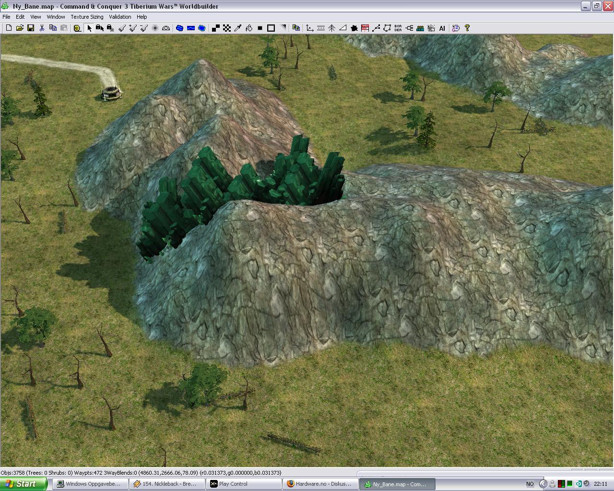Click the NO language indicator in the tray

[x=530, y=484]
